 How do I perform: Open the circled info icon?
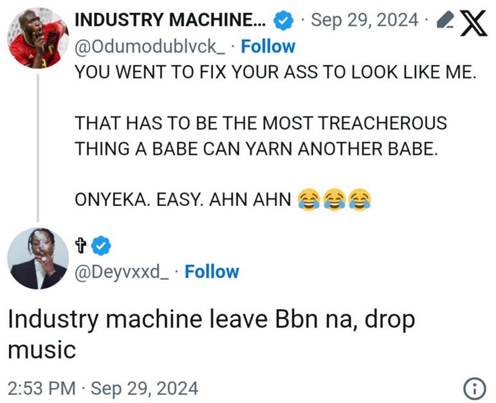tap(475, 389)
